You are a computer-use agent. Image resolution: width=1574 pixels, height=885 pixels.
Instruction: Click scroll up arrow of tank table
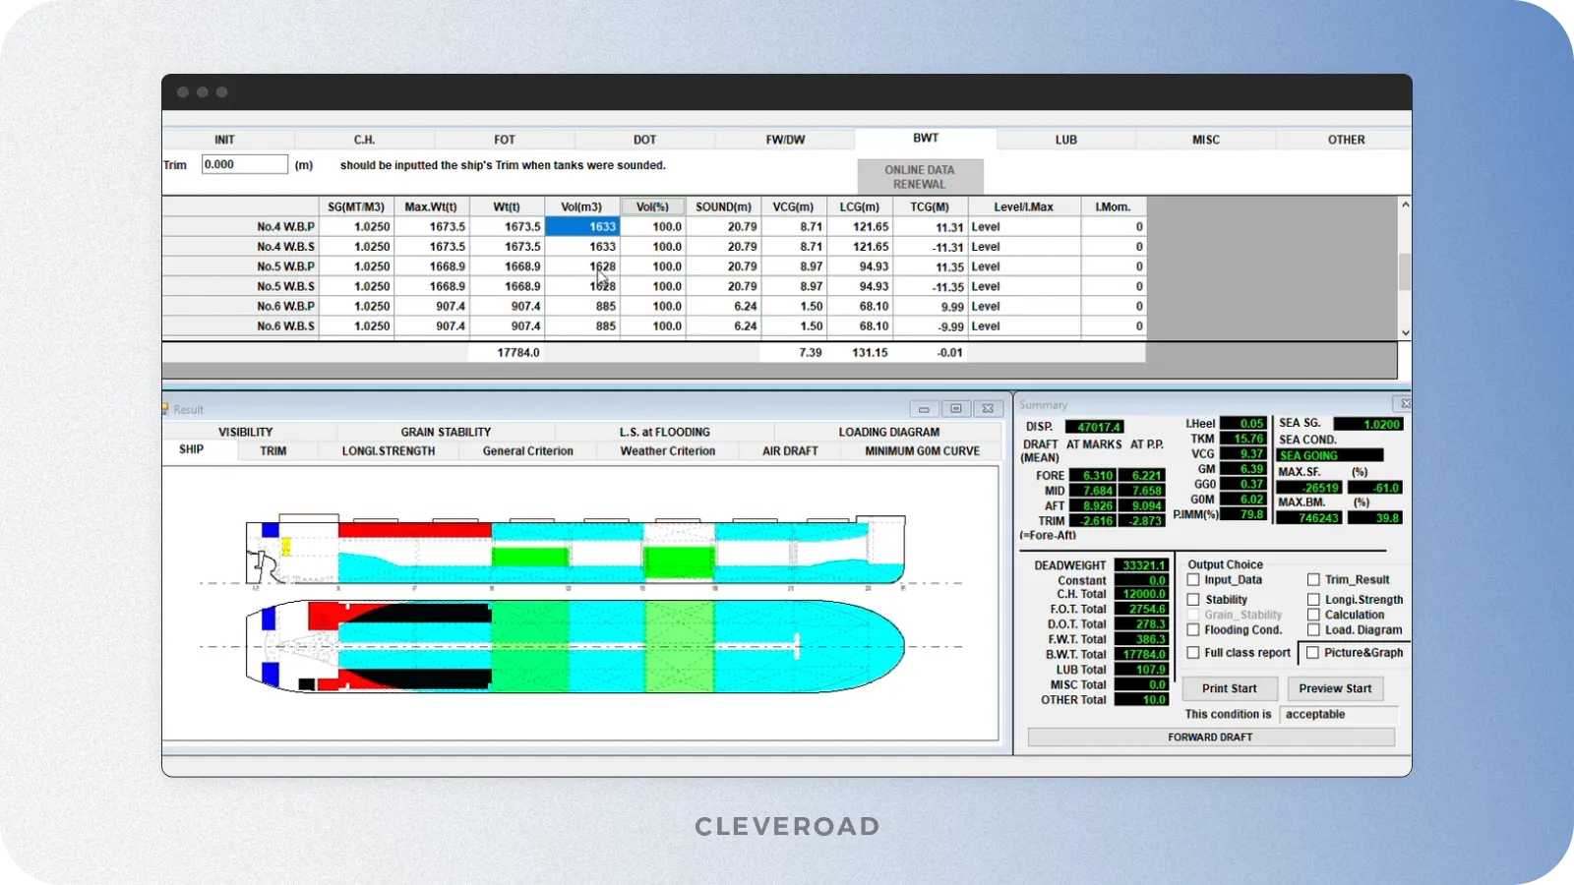tap(1405, 206)
